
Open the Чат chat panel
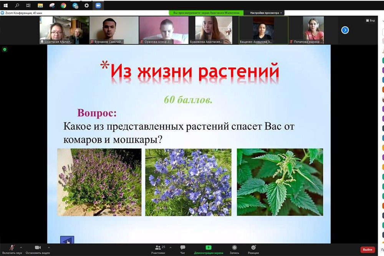click(x=183, y=248)
